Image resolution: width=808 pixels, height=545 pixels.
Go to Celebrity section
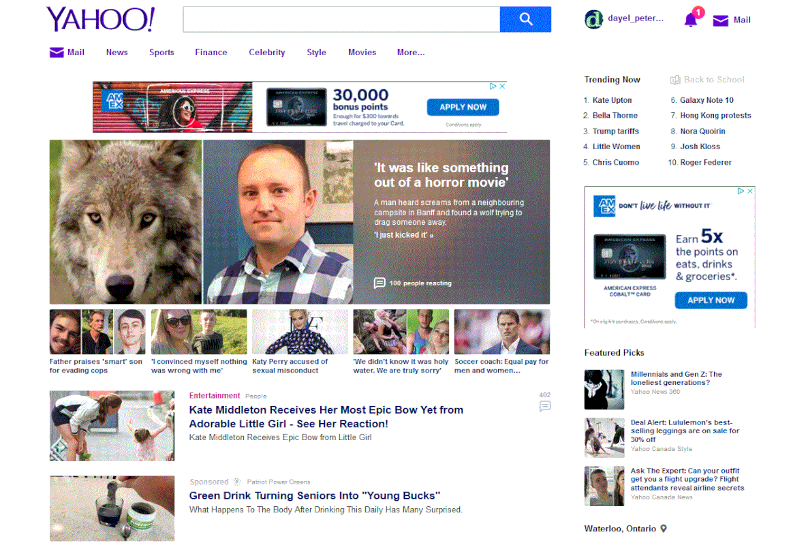point(267,52)
